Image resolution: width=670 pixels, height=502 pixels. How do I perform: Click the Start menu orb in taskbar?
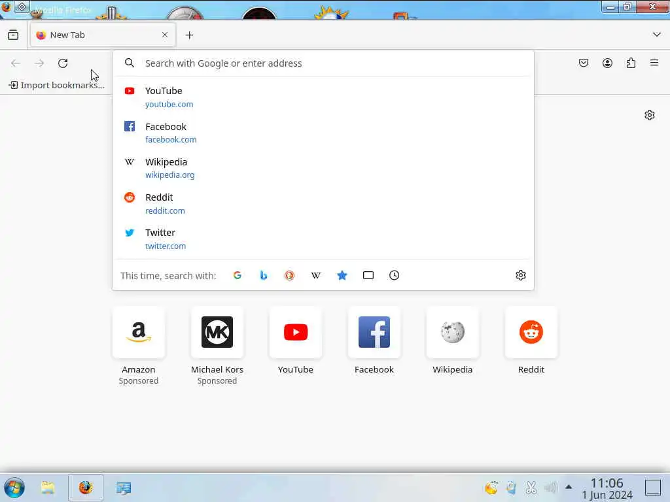(14, 488)
